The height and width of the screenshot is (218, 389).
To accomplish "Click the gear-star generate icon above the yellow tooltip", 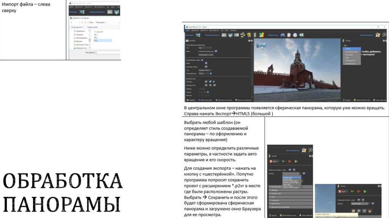I will point(353,211).
